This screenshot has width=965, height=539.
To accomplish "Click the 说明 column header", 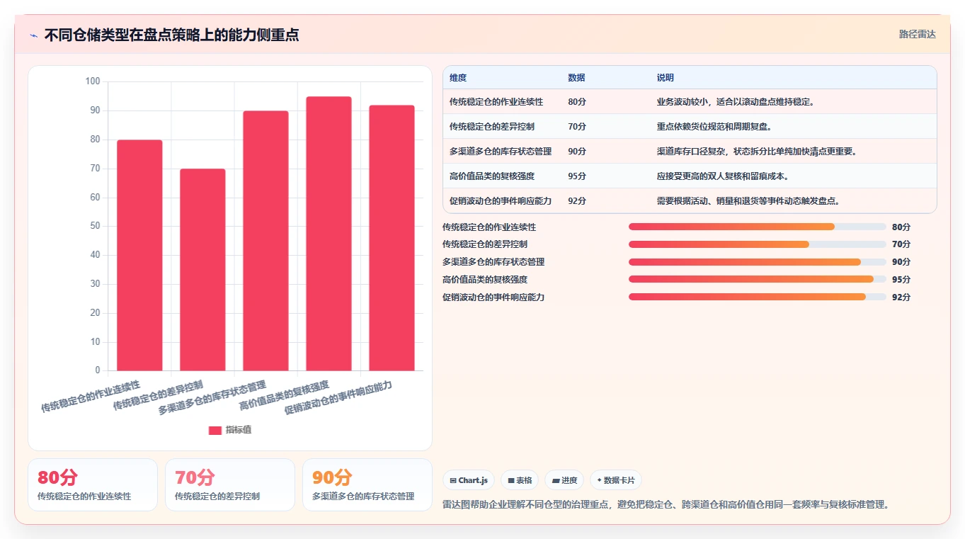I will [666, 78].
